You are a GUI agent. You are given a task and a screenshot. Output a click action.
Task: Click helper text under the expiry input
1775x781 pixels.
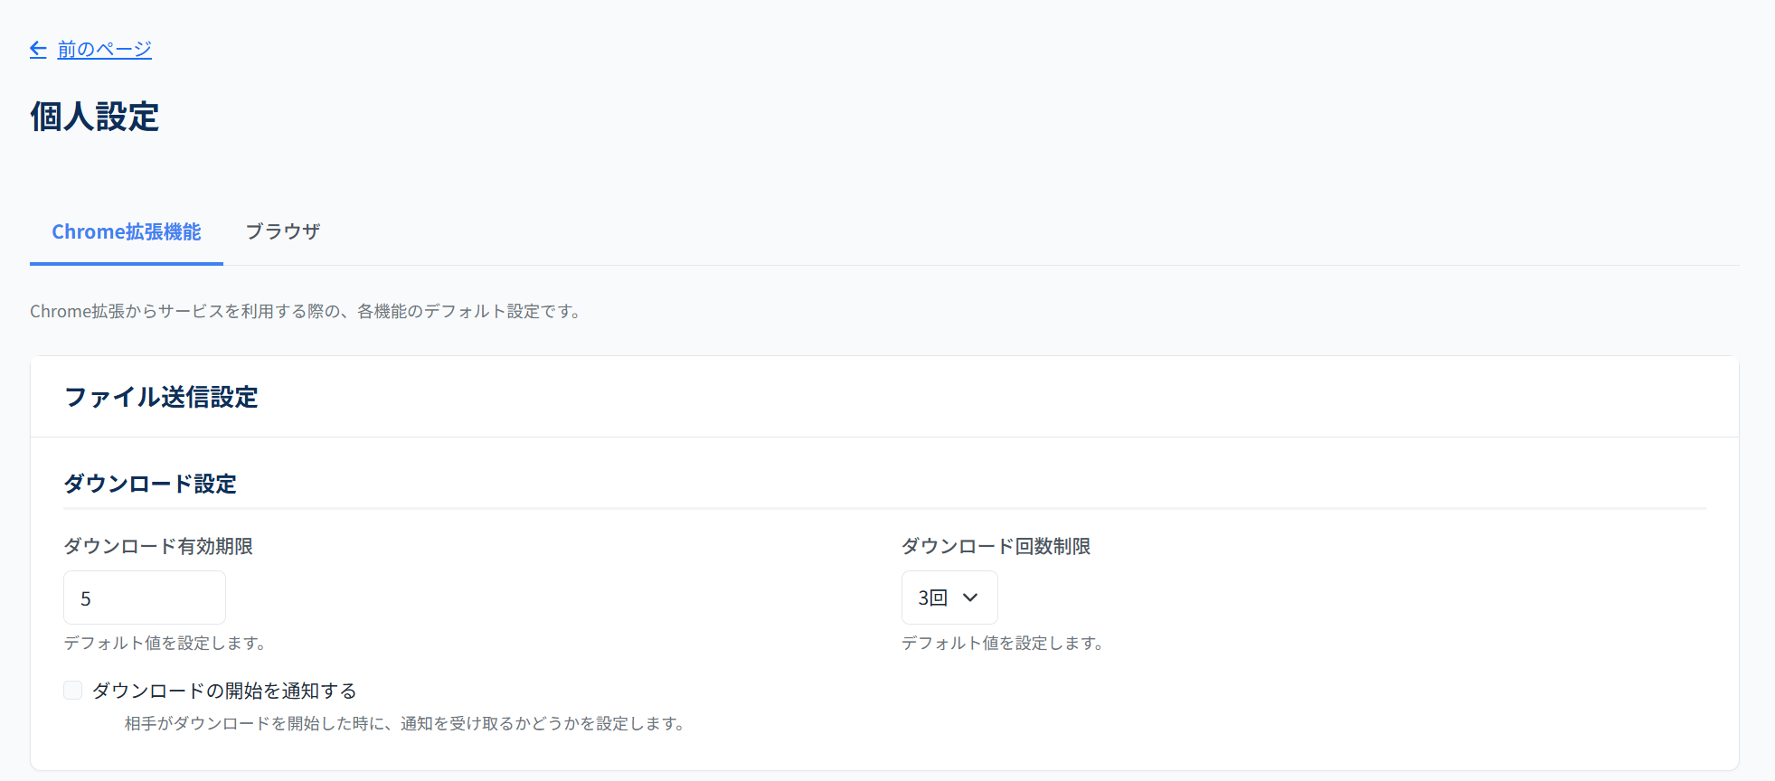(165, 644)
